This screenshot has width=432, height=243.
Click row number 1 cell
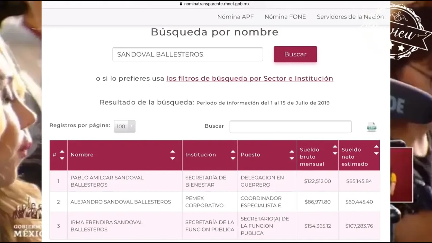click(x=58, y=181)
